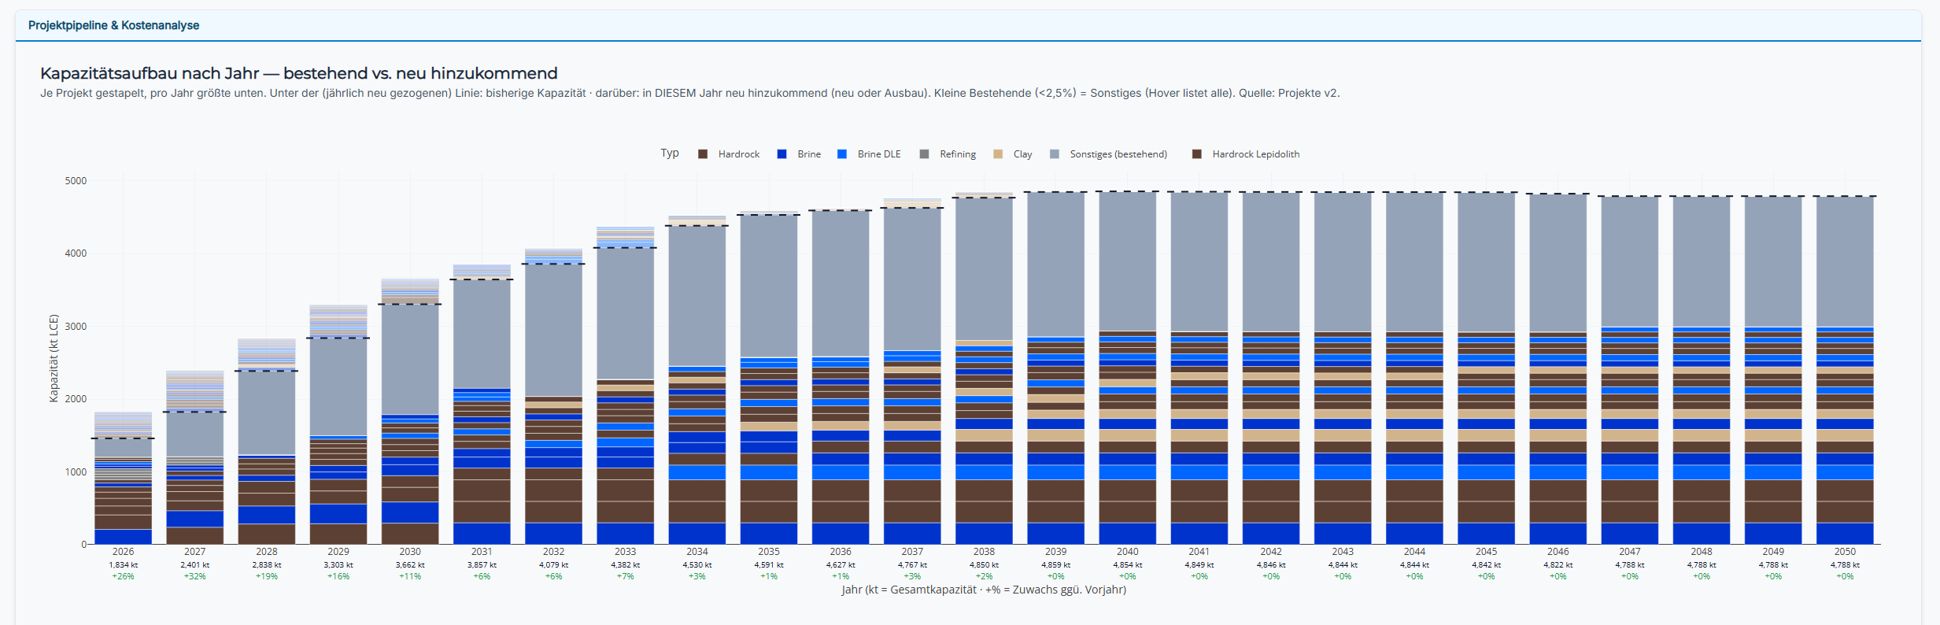The height and width of the screenshot is (625, 1940).
Task: Click the x-axis year label 2038
Action: pyautogui.click(x=984, y=552)
